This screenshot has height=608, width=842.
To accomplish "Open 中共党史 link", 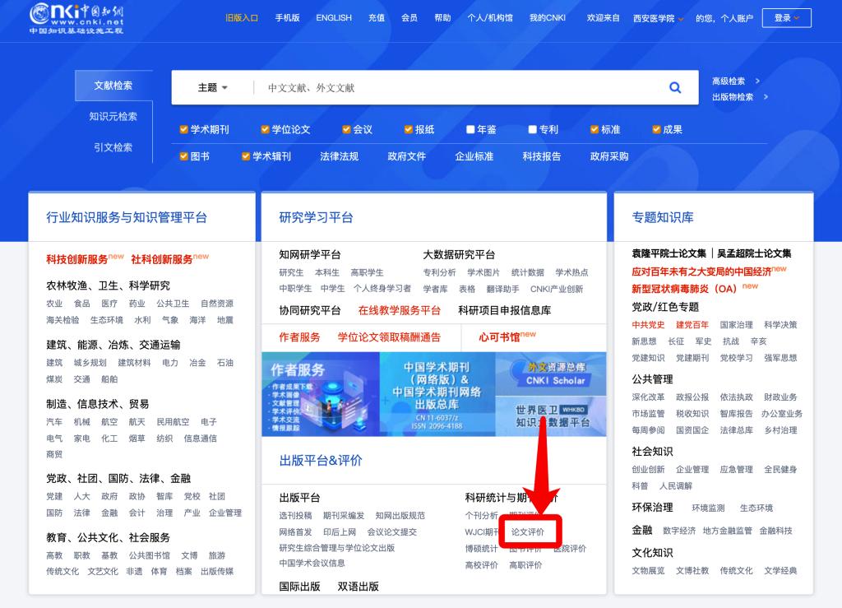I will (x=648, y=325).
